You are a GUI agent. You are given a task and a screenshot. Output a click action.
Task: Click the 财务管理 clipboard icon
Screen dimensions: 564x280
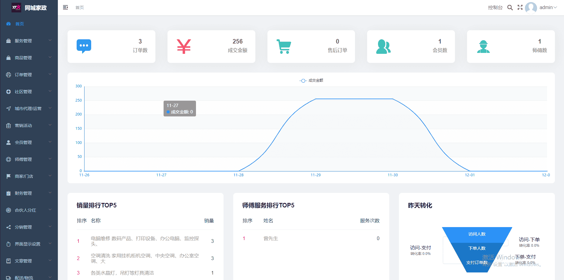click(8, 193)
